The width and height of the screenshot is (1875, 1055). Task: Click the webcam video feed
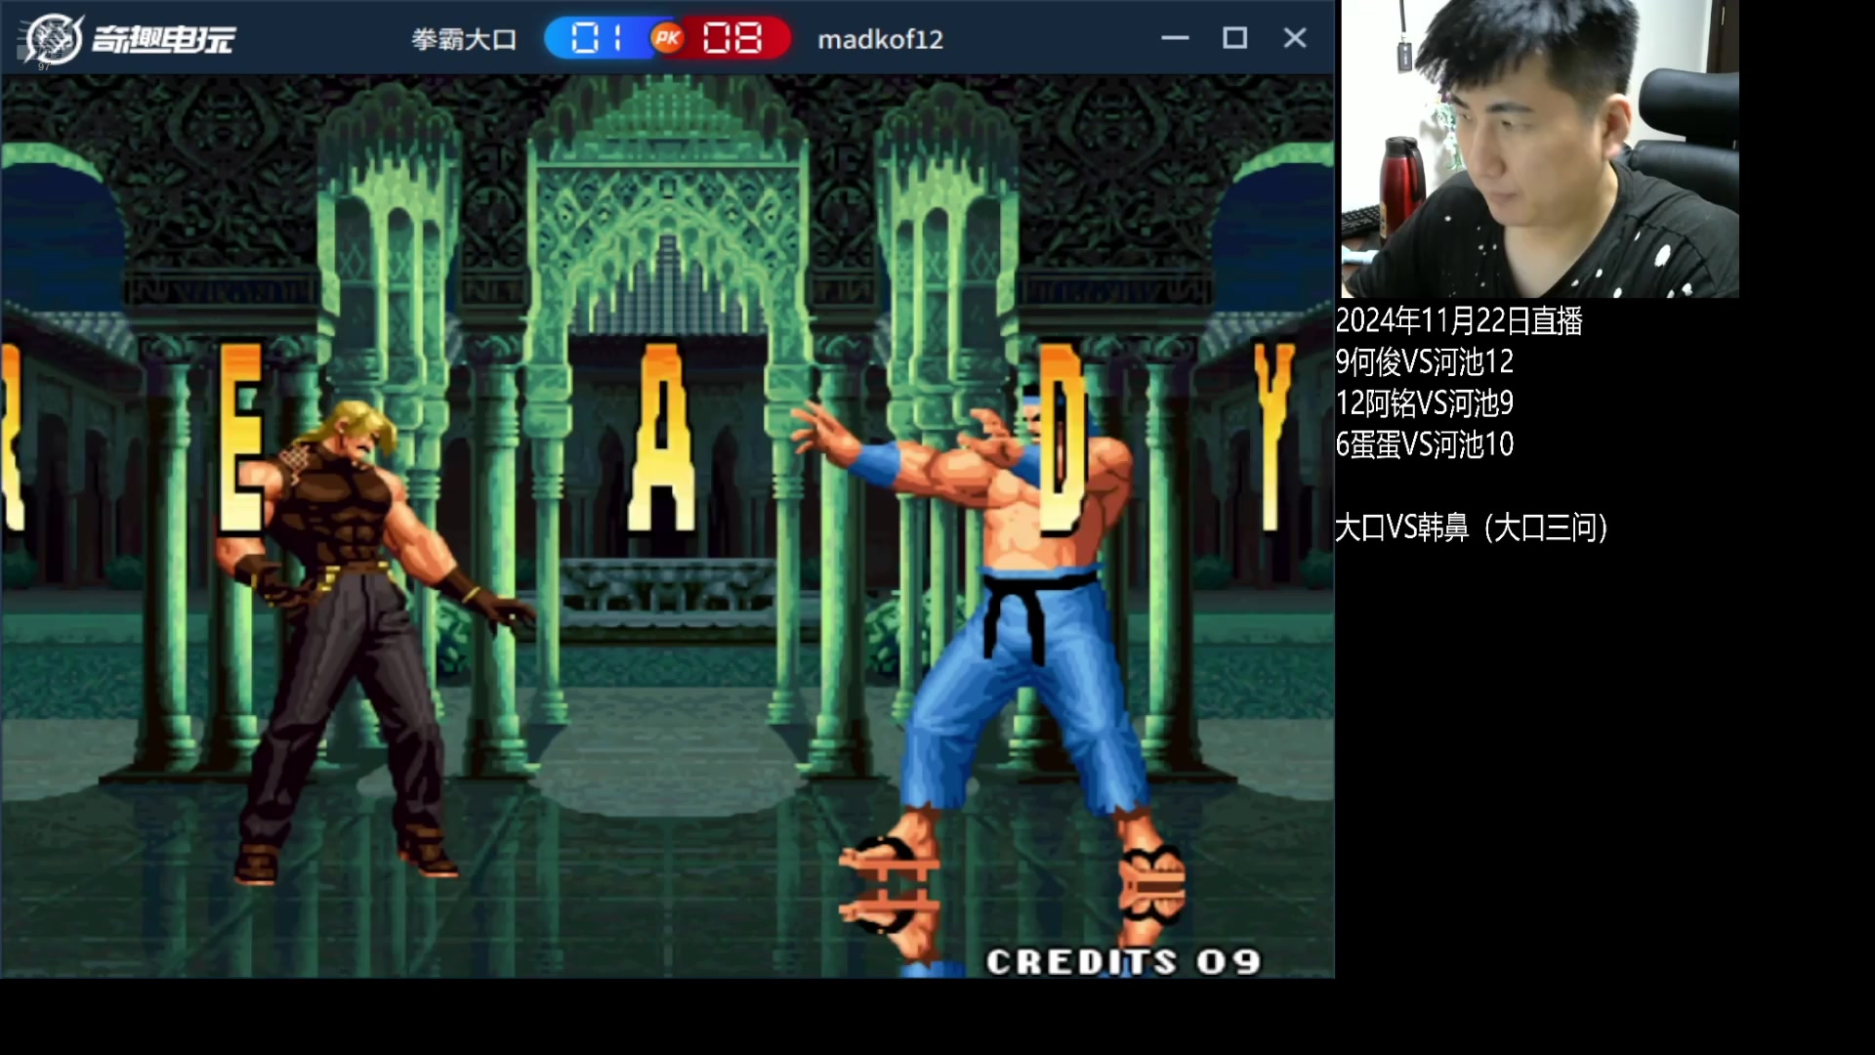point(1539,148)
